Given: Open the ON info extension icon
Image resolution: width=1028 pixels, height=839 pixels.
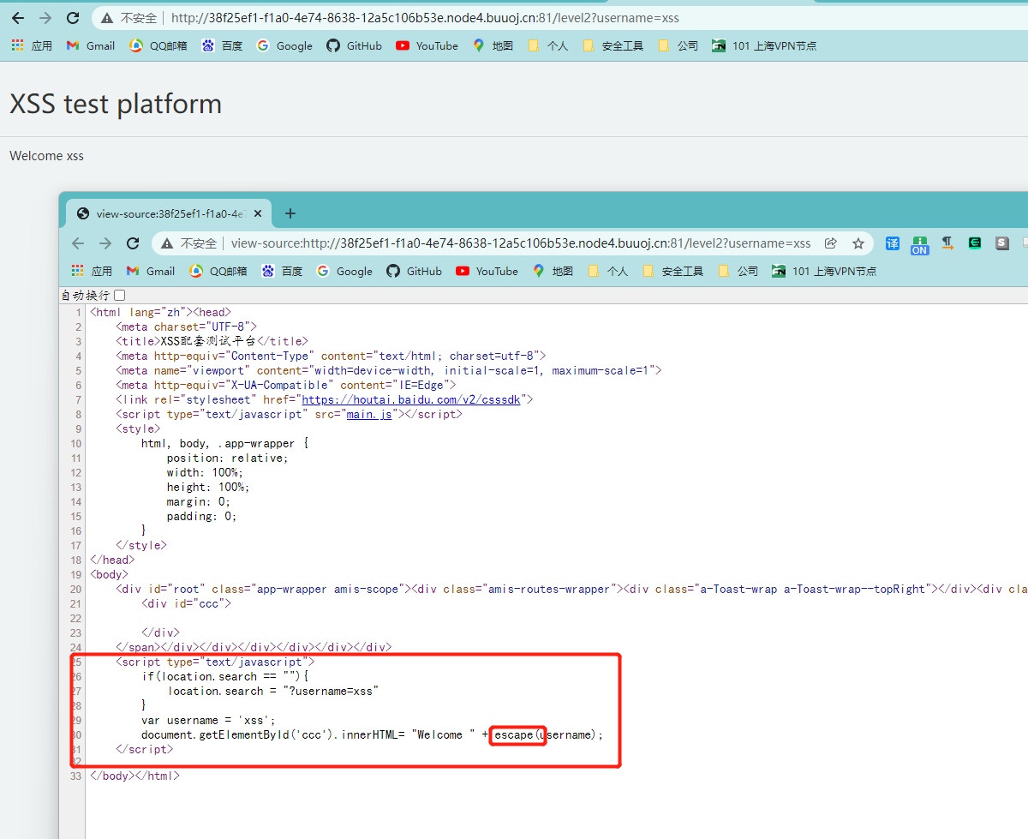Looking at the screenshot, I should [920, 244].
